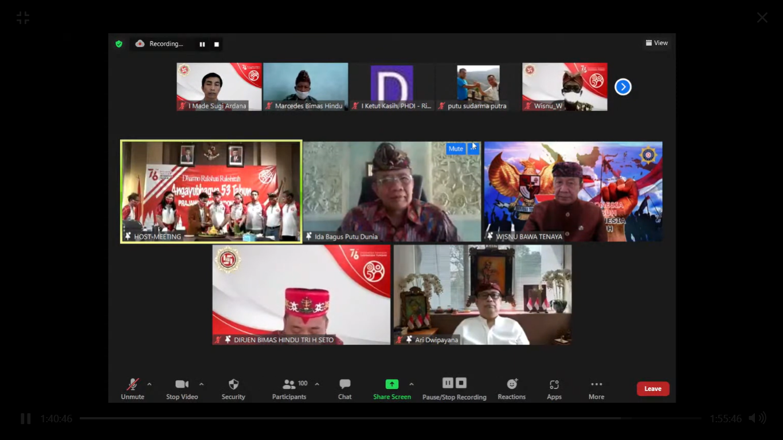Click pin icon on HOST-MEETING label
Viewport: 783px width, 440px height.
(128, 237)
